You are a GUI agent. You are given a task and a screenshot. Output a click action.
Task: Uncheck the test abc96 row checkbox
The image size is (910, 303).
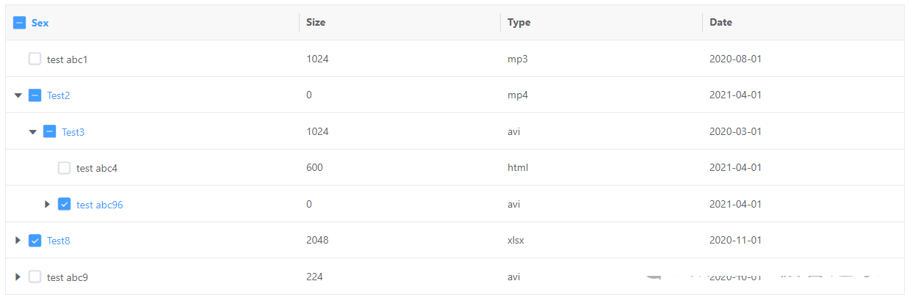point(64,204)
